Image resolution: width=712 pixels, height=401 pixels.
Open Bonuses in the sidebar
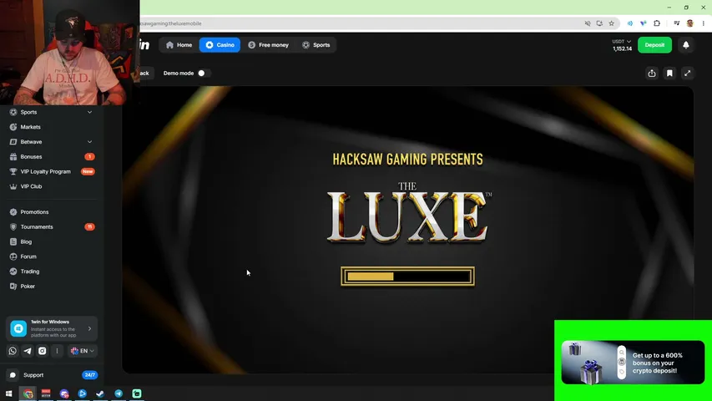31,157
